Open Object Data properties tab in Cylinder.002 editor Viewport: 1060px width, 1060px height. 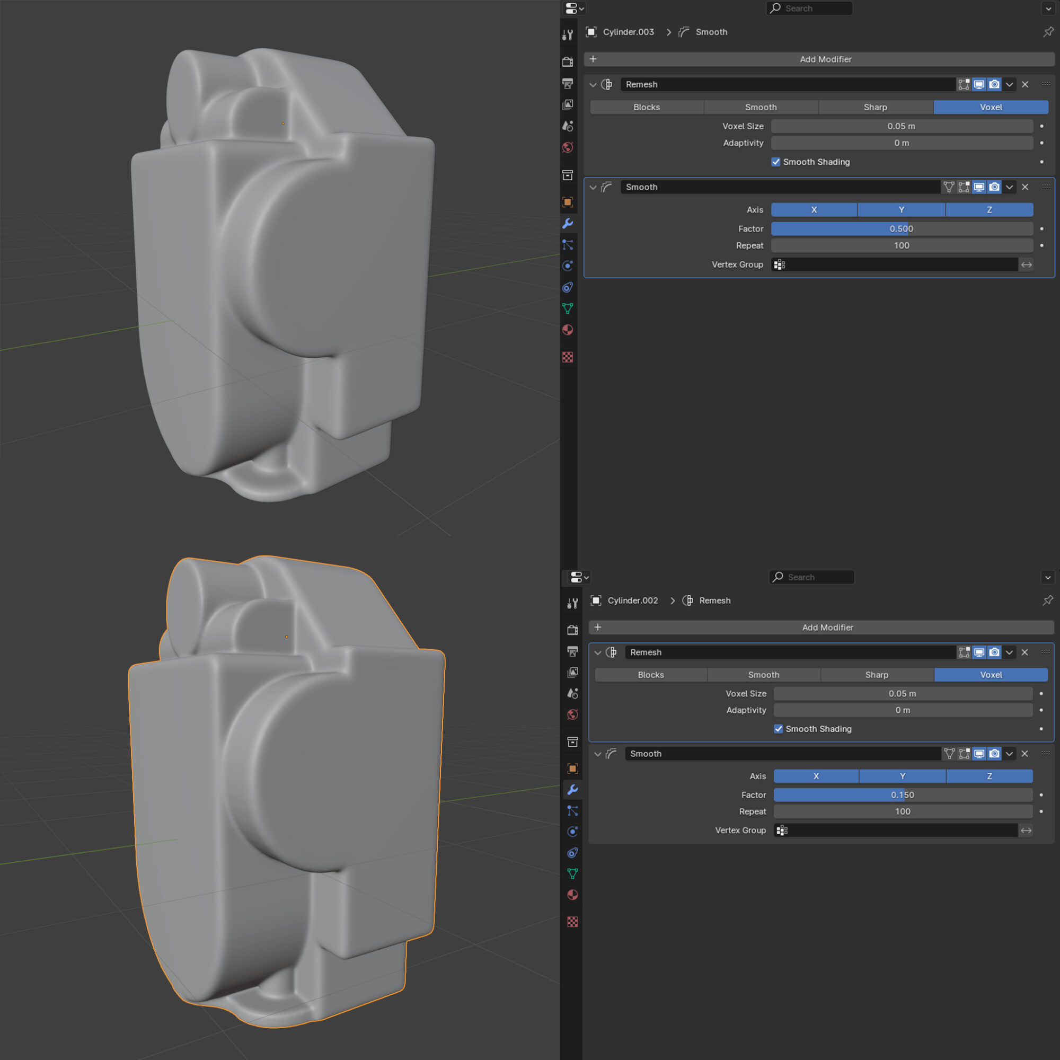pos(572,873)
